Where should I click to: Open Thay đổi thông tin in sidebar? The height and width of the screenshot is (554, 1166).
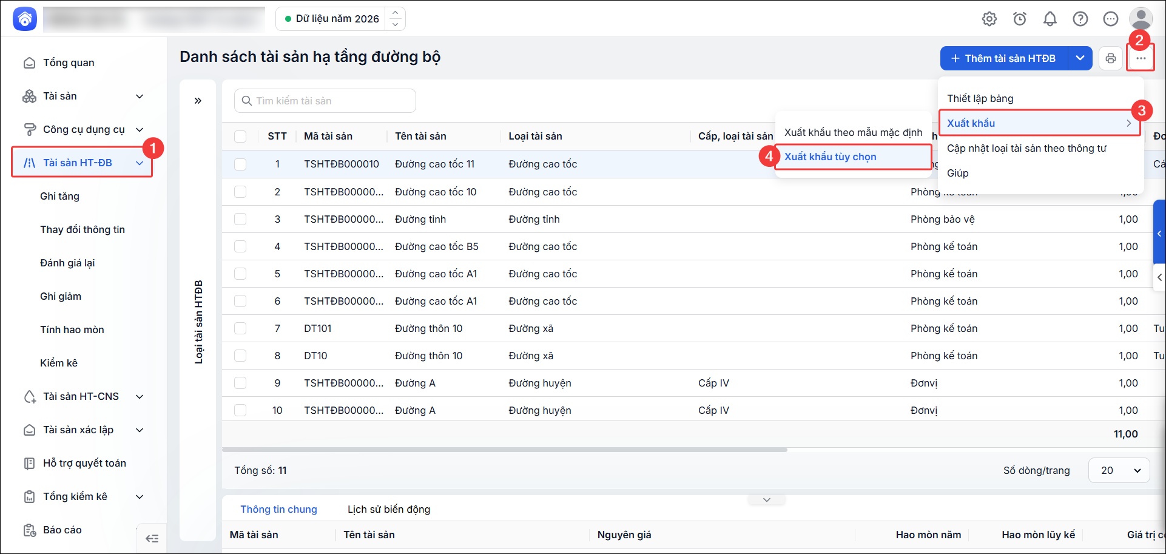pyautogui.click(x=83, y=229)
